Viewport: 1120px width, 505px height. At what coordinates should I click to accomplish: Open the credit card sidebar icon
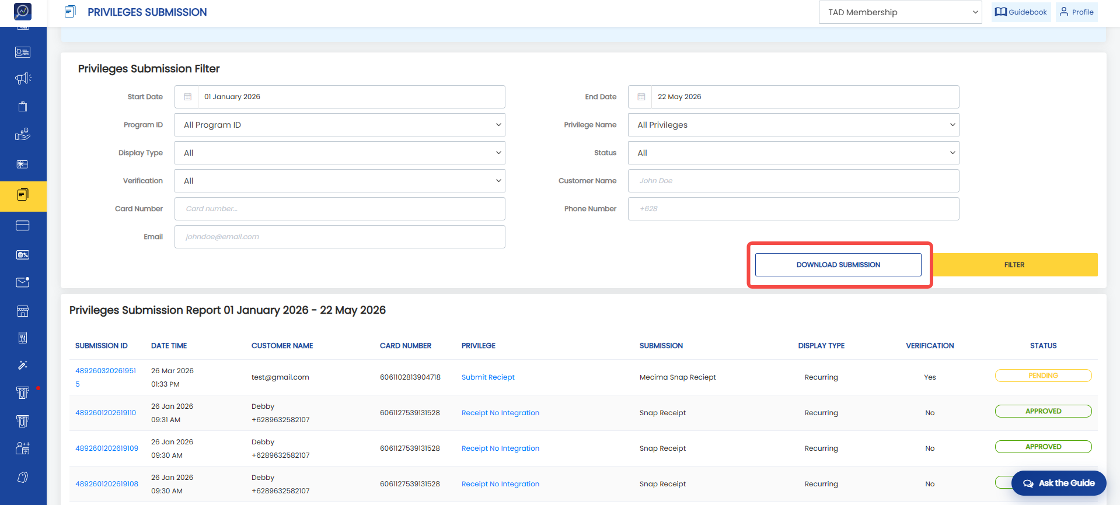[23, 226]
